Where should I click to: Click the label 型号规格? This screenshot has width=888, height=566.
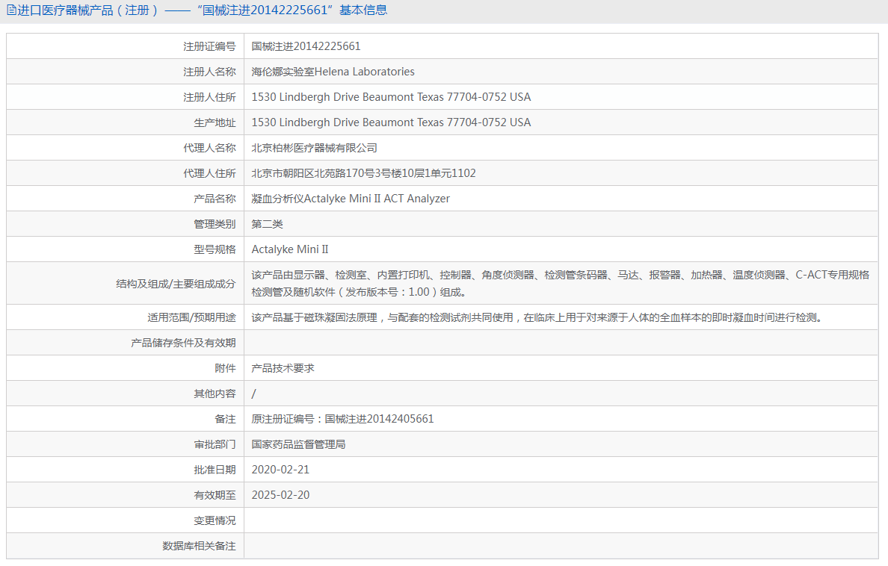coord(214,250)
